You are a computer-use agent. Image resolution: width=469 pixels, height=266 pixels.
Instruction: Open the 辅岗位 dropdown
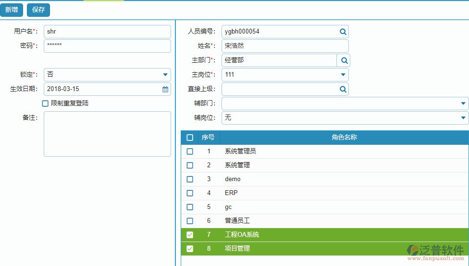click(x=463, y=118)
